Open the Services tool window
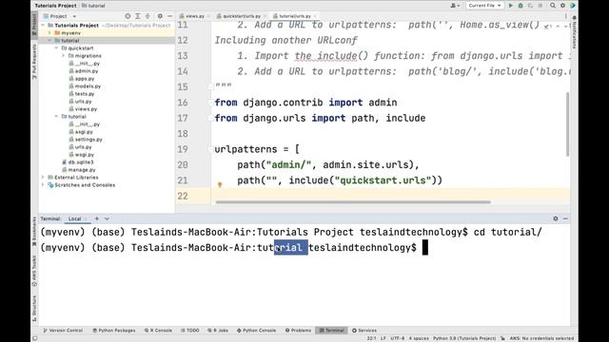 (364, 331)
